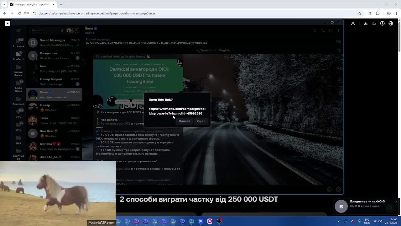The width and height of the screenshot is (401, 226).
Task: Open Ihor Brat chat
Action: (x=54, y=133)
